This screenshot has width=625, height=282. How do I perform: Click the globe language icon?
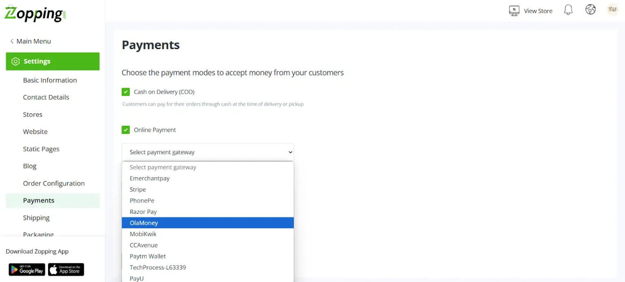590,10
